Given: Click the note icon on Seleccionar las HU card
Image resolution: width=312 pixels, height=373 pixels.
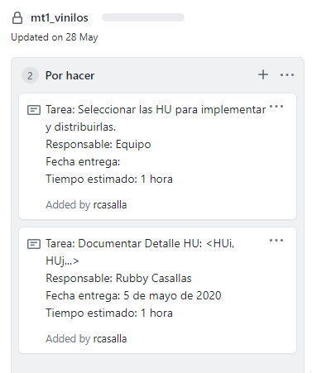Looking at the screenshot, I should tap(34, 110).
